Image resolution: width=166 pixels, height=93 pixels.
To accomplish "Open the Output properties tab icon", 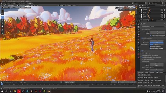I will 139,29.
